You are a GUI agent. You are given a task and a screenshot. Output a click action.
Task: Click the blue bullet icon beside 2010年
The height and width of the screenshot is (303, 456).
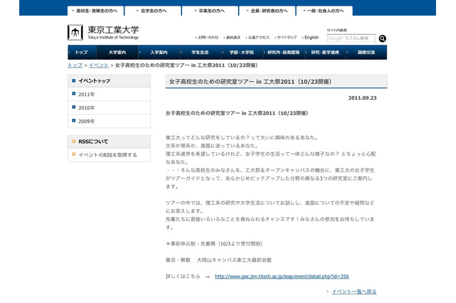click(73, 107)
